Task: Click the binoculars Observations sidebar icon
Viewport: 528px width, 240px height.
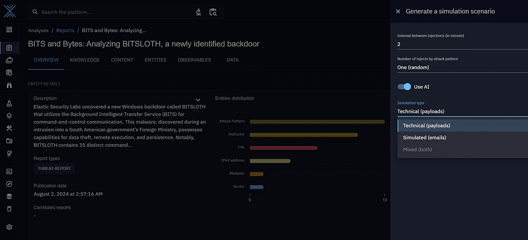Action: click(x=9, y=85)
